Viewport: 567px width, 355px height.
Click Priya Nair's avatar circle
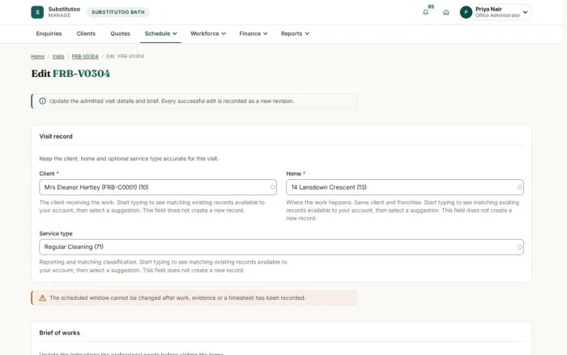(466, 12)
